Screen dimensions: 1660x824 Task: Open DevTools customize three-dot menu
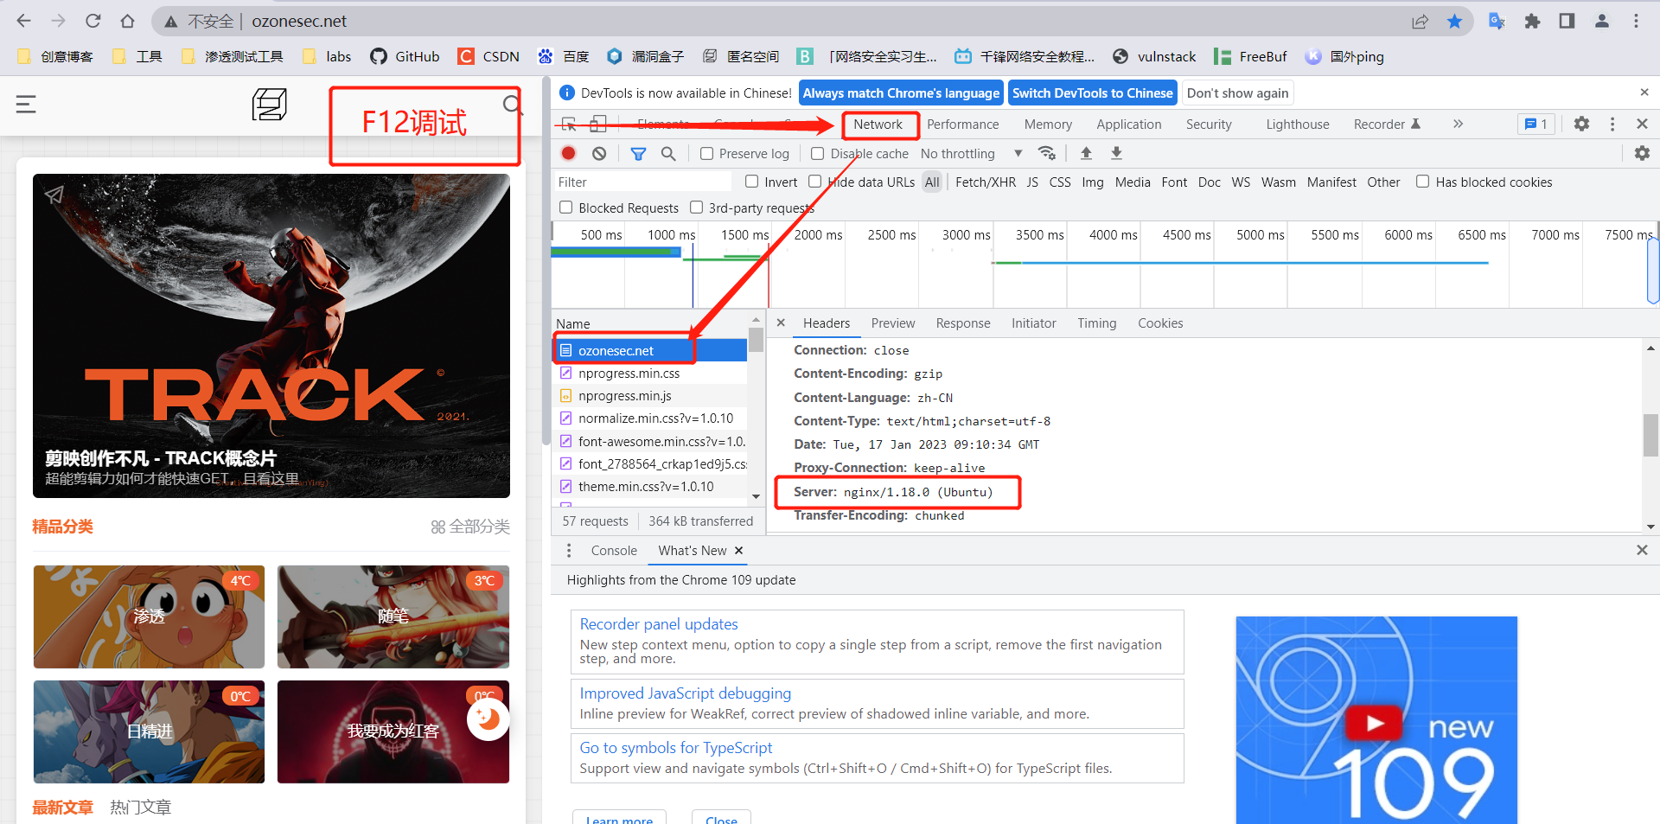(x=1612, y=124)
